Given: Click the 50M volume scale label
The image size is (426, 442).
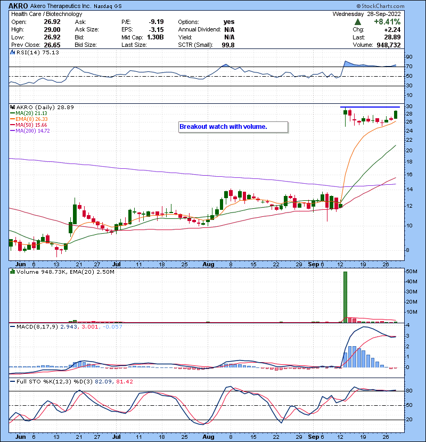Looking at the screenshot, I should pos(411,272).
